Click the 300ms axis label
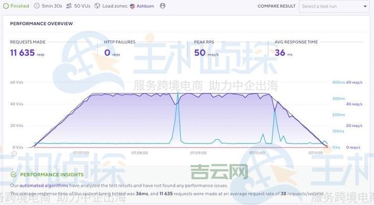 click(338, 99)
